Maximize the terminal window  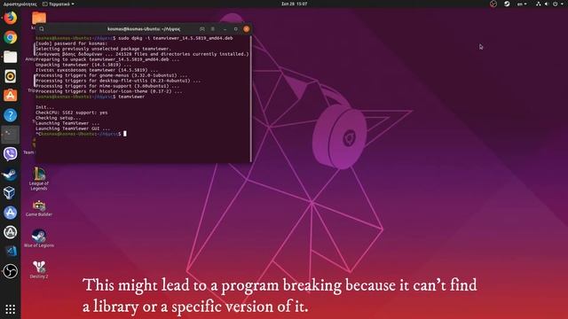coord(236,29)
